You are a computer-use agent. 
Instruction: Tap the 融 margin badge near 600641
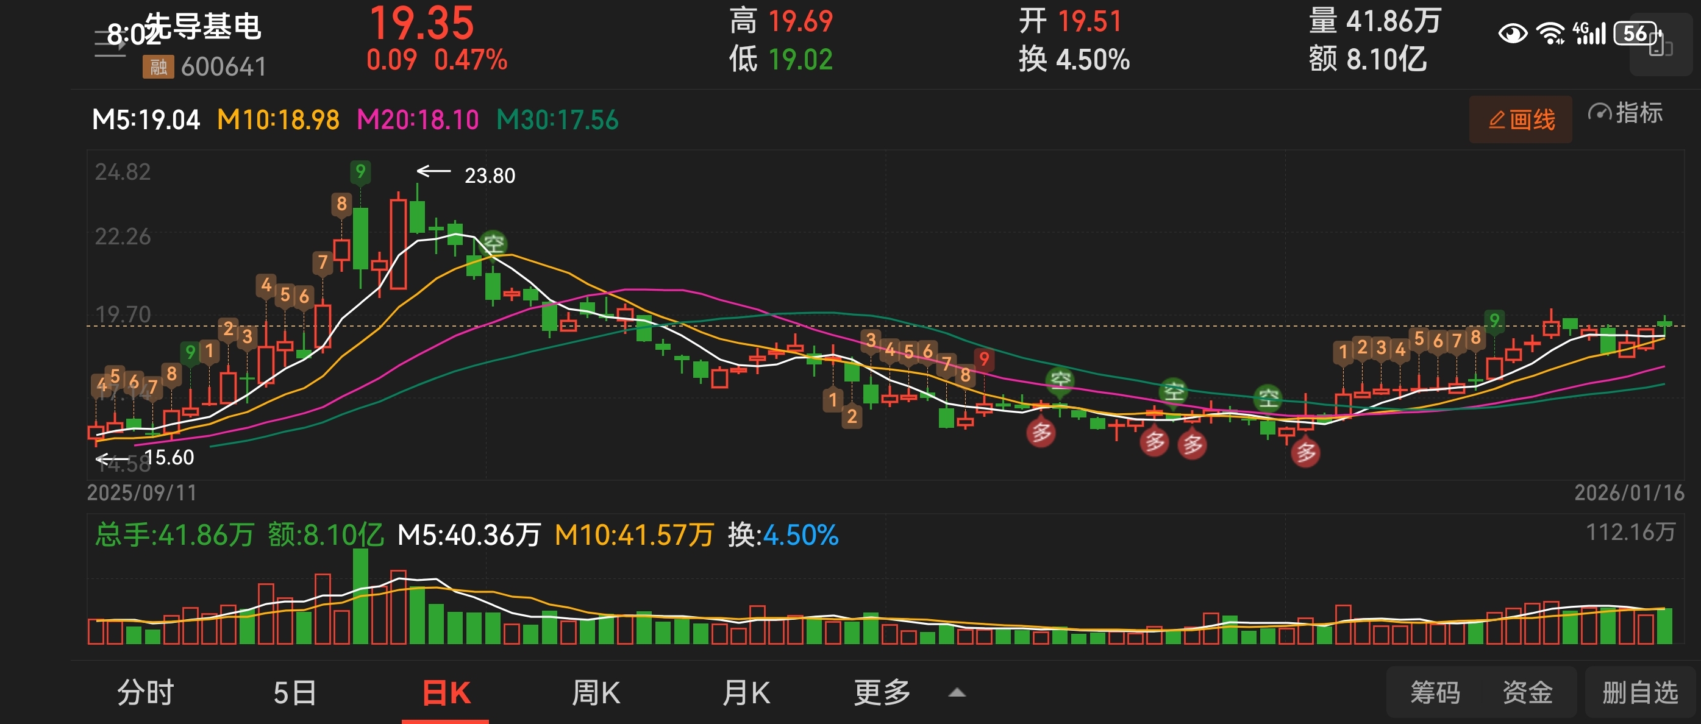coord(158,66)
